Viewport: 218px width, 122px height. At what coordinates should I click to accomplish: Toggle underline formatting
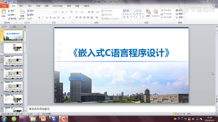click(47, 18)
